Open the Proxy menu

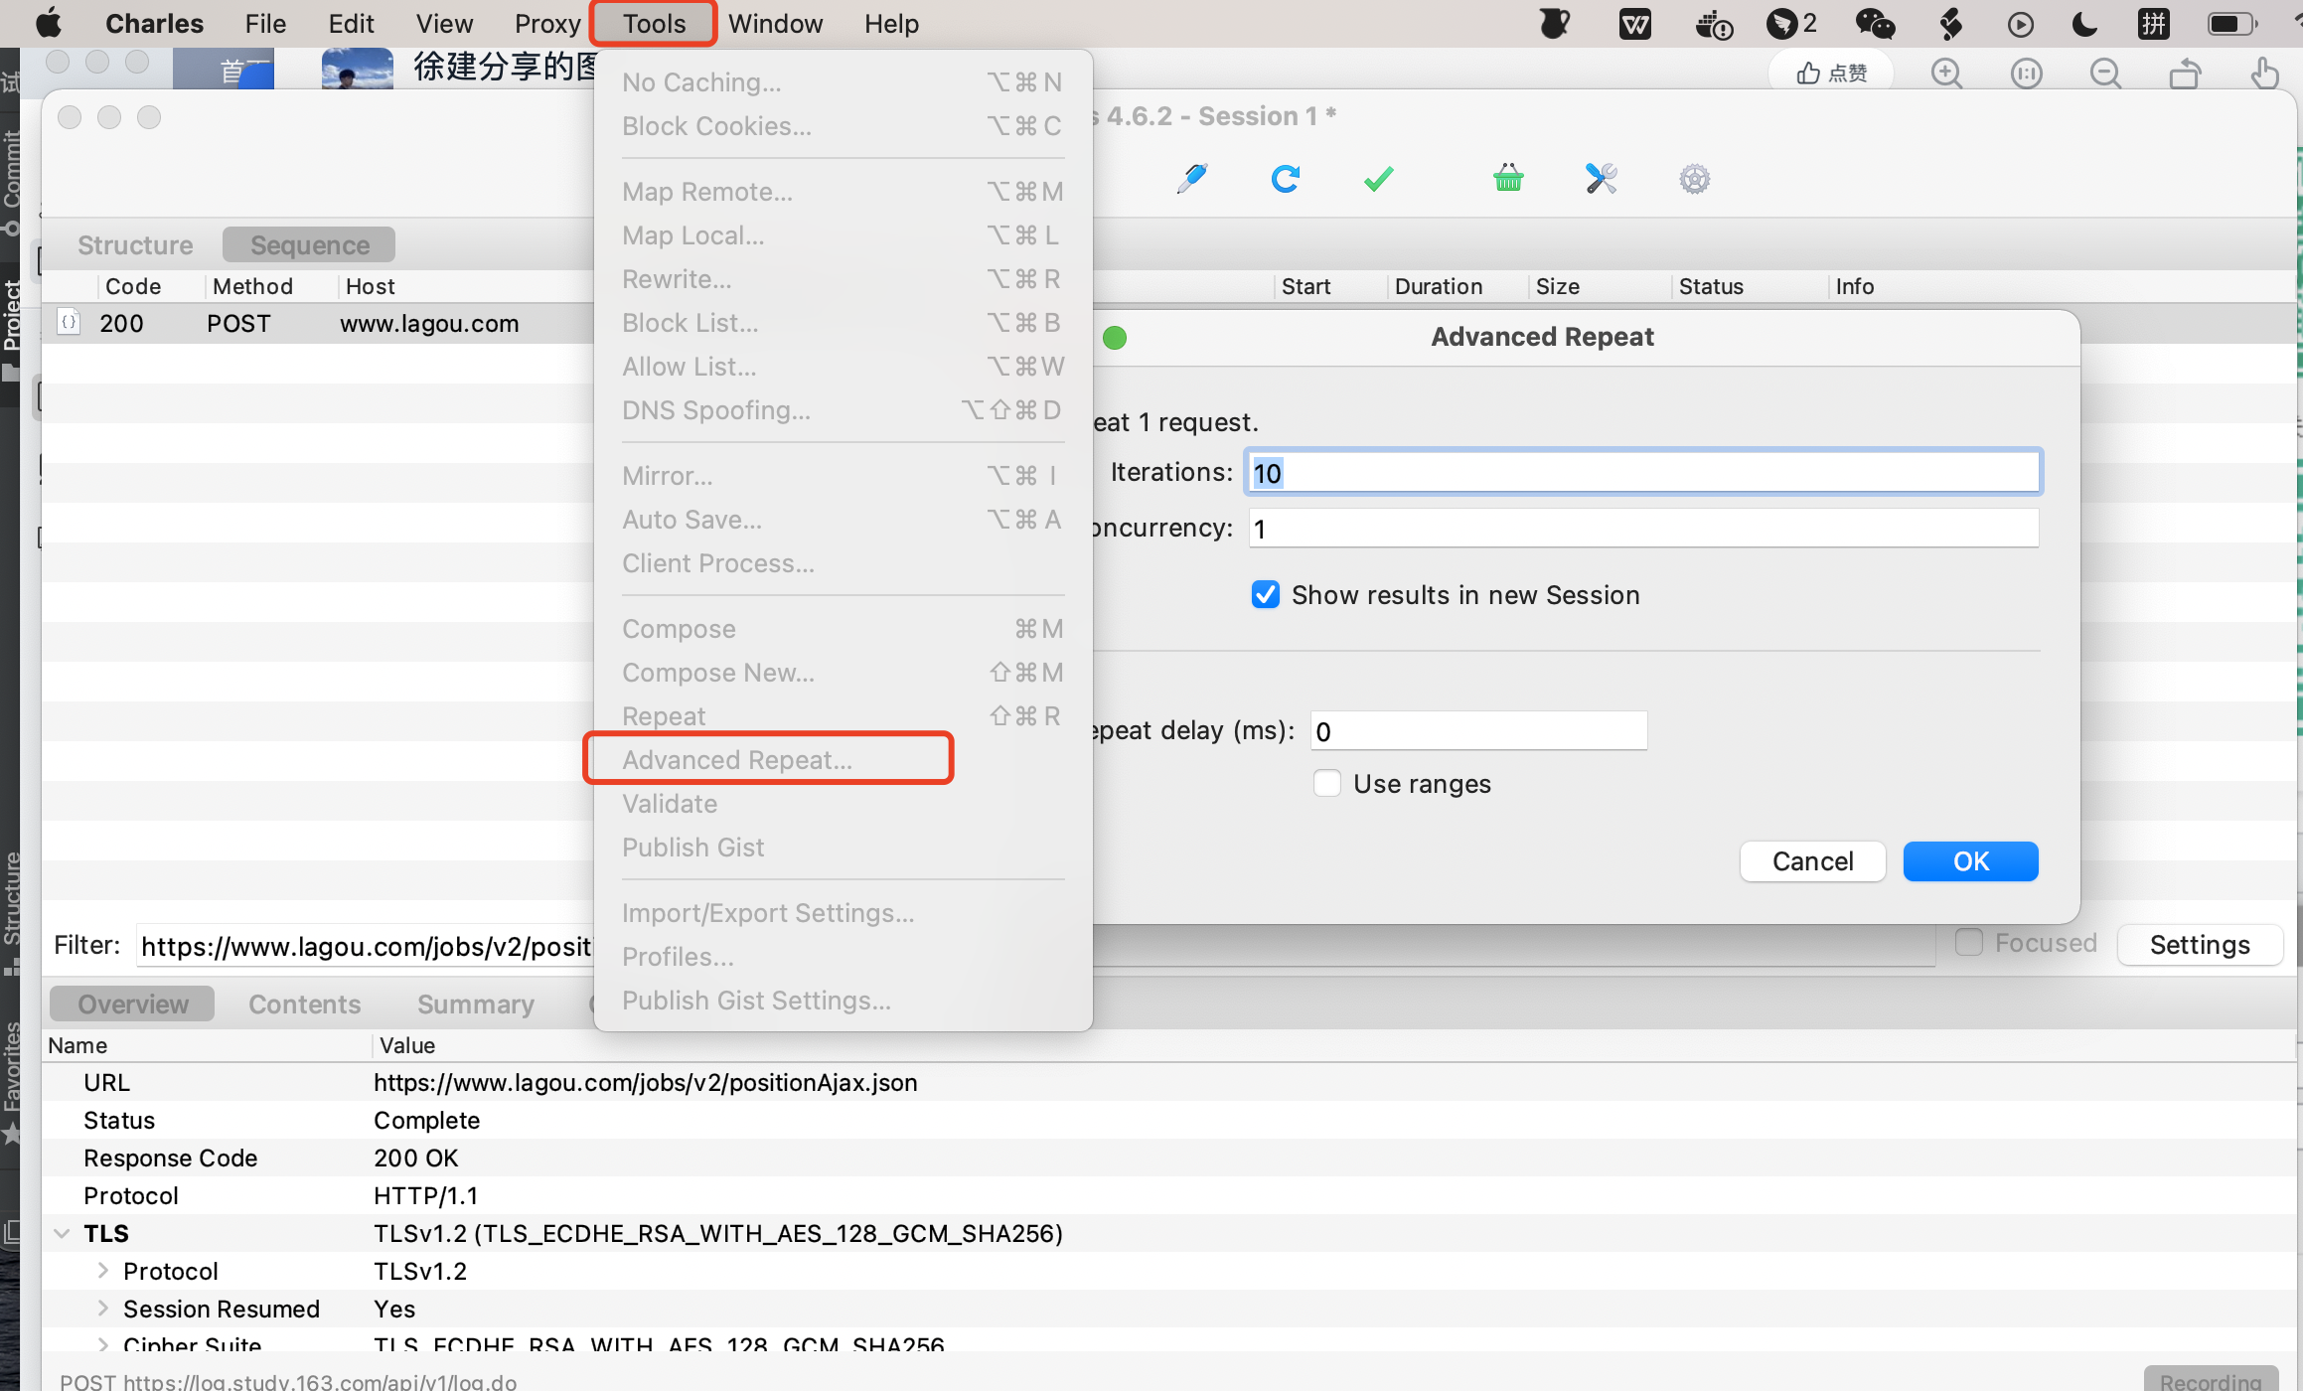tap(547, 23)
